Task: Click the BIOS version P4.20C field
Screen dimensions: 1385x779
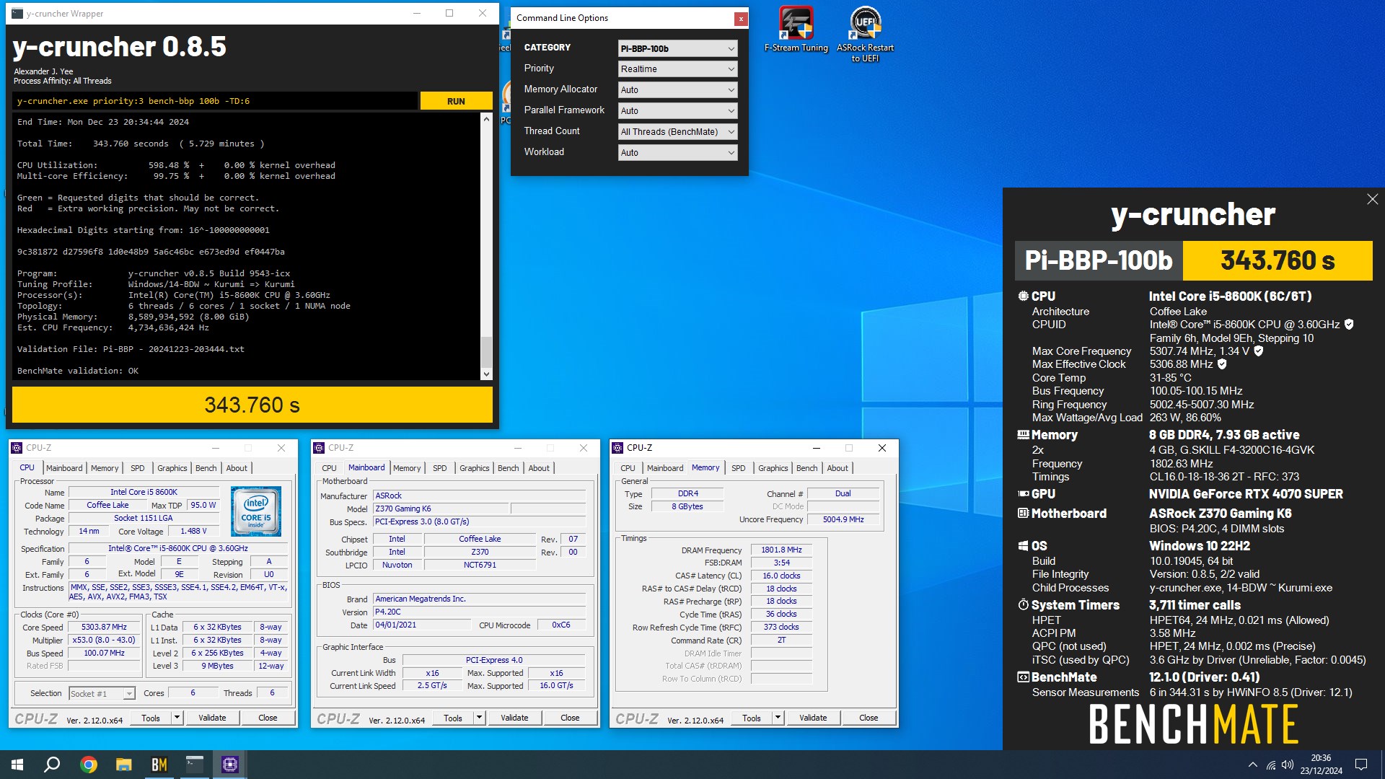Action: click(x=479, y=612)
